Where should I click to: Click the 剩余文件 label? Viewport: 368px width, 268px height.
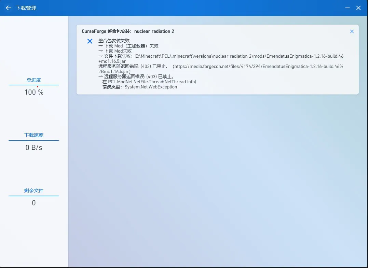34,191
